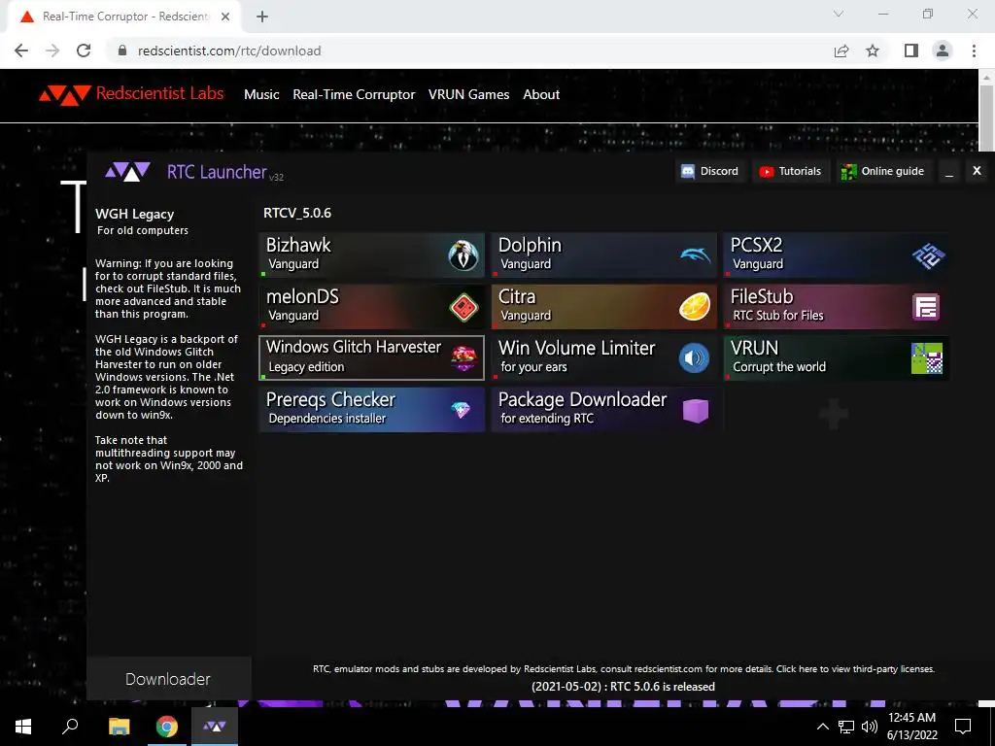Open the volume control in system tray
Screen dimensions: 995x746
[870, 727]
